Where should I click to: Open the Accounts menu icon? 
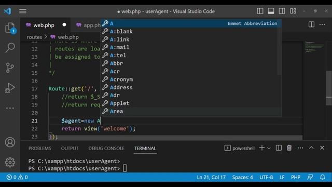(10, 142)
